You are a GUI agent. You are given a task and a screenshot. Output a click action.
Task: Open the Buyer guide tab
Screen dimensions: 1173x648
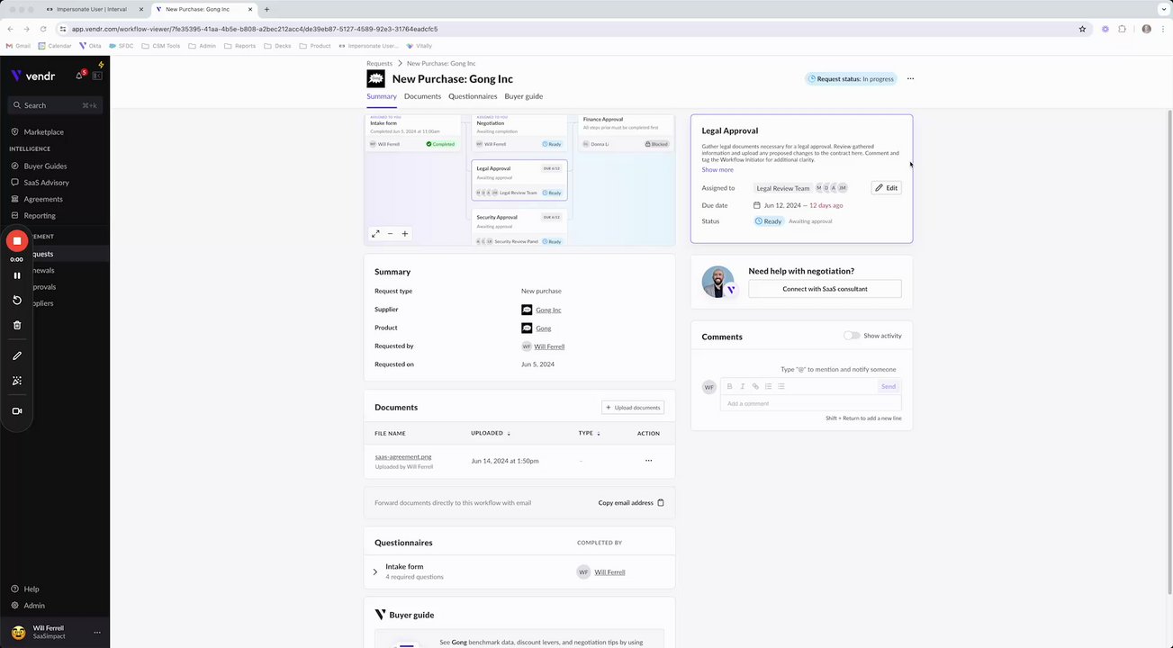523,96
